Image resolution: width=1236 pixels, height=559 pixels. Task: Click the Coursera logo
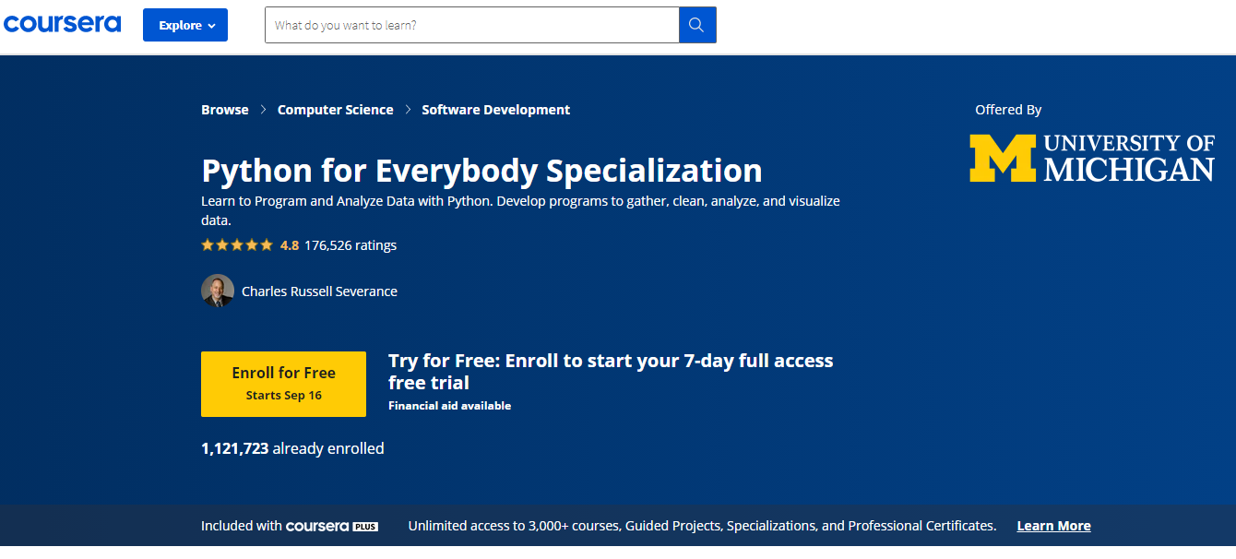pyautogui.click(x=62, y=24)
